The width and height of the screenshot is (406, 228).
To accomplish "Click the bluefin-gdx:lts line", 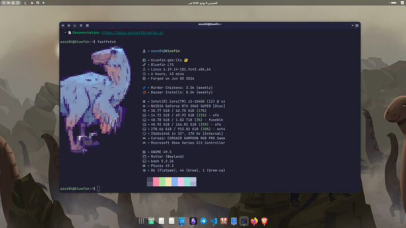I will pos(165,60).
